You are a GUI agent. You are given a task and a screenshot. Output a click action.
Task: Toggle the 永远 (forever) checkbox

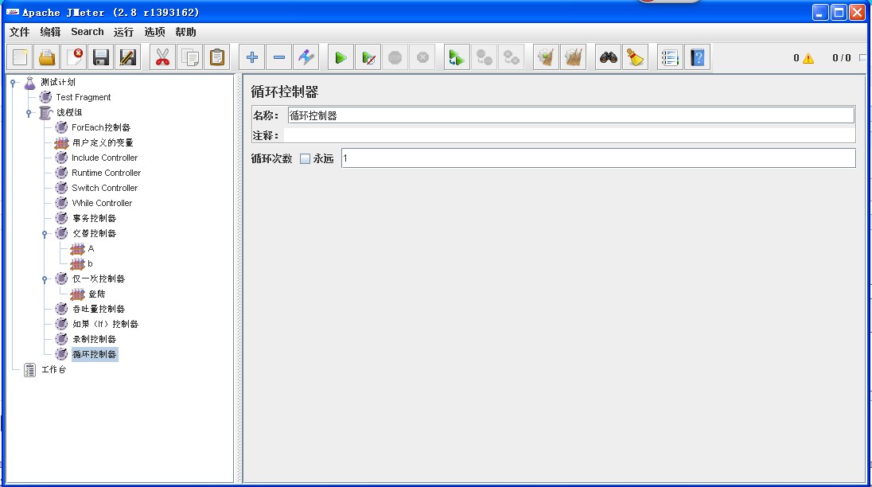tap(305, 159)
